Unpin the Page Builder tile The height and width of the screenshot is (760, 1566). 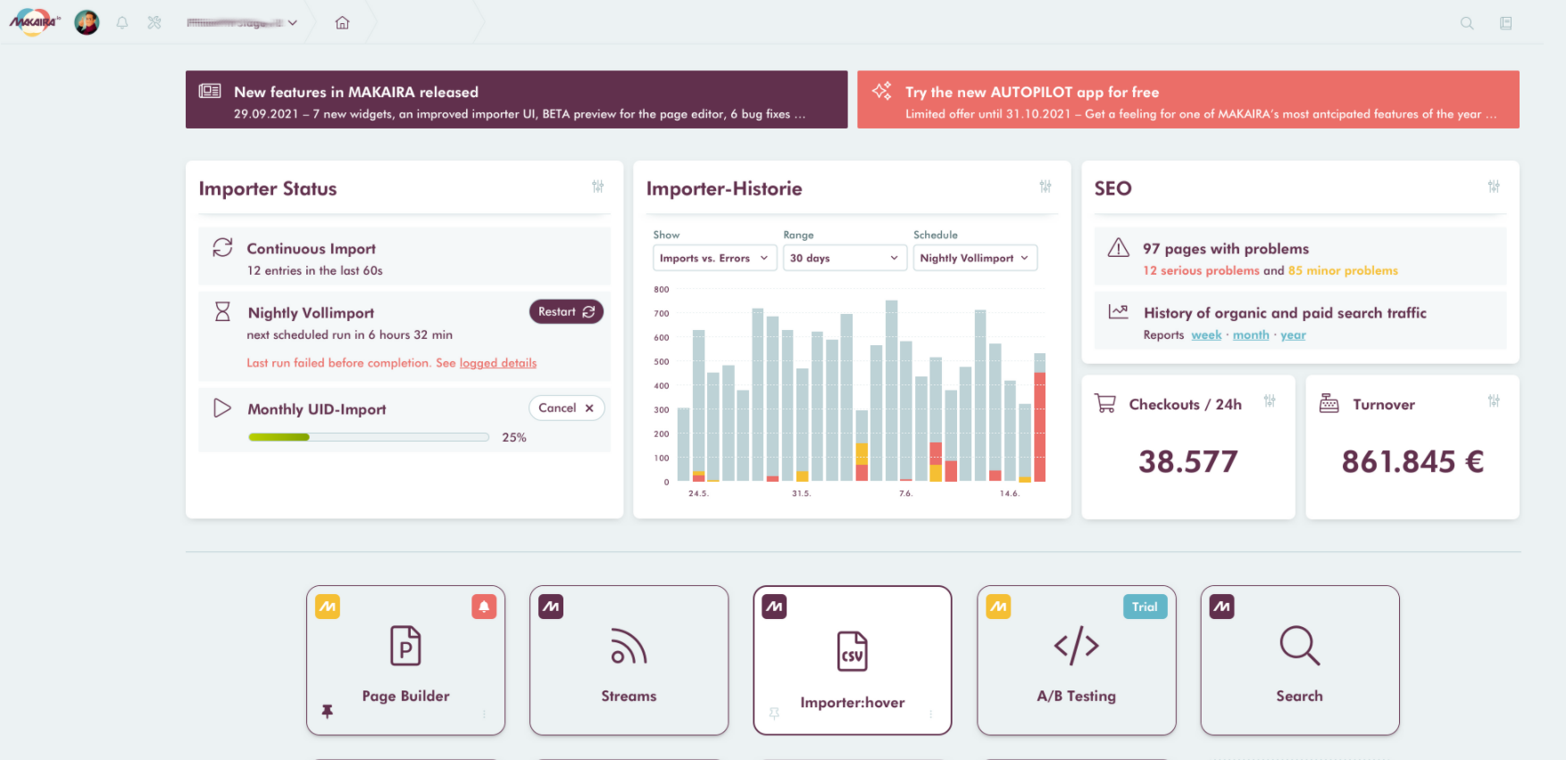click(x=327, y=711)
